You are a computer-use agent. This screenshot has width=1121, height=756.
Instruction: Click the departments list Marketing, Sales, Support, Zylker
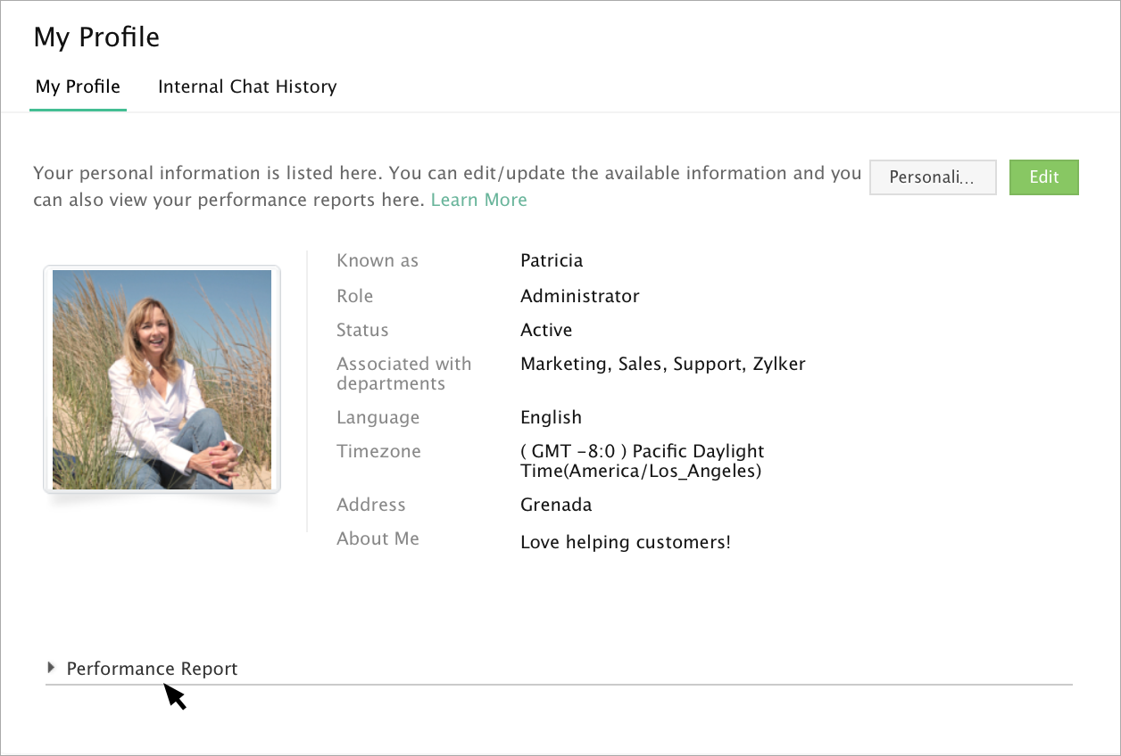click(662, 364)
